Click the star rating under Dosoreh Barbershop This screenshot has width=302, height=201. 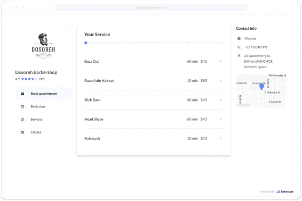29,79
